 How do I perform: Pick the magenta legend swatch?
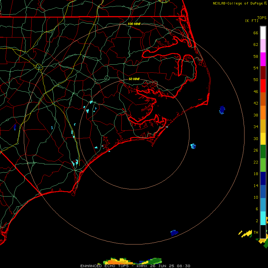[263, 59]
